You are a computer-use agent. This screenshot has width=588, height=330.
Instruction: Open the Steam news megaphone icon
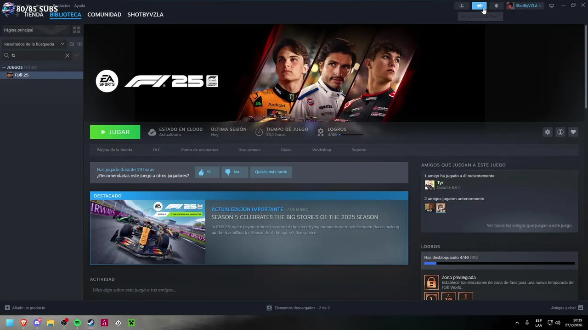point(479,5)
